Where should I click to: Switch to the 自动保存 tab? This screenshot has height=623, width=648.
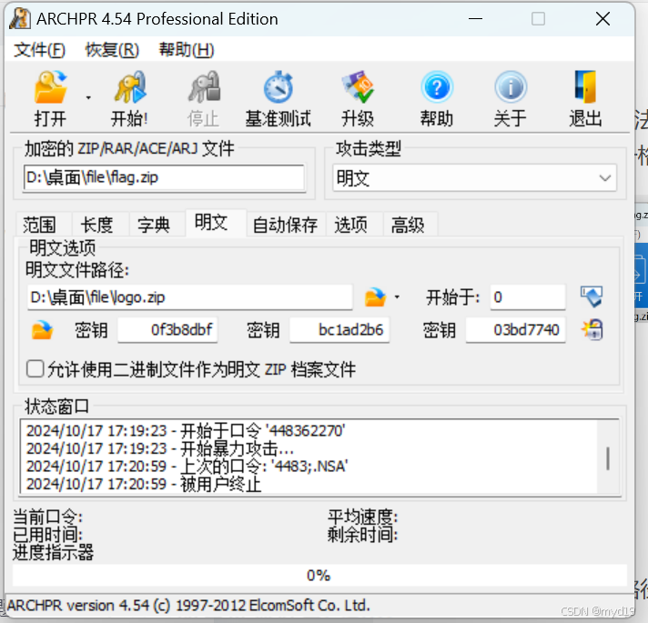pos(285,225)
